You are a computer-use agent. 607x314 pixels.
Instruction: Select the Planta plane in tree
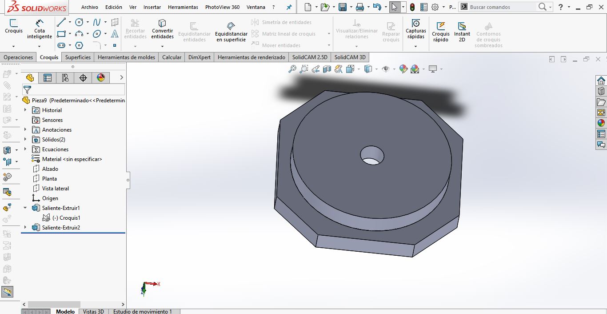pos(49,179)
